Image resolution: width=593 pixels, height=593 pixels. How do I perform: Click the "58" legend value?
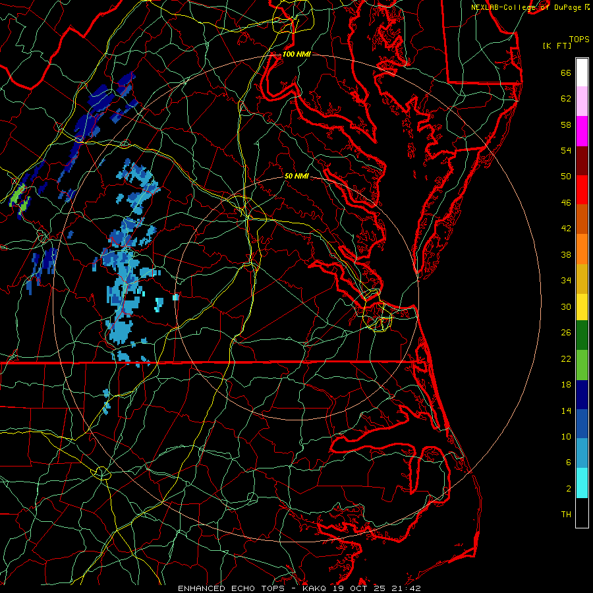[x=566, y=125]
